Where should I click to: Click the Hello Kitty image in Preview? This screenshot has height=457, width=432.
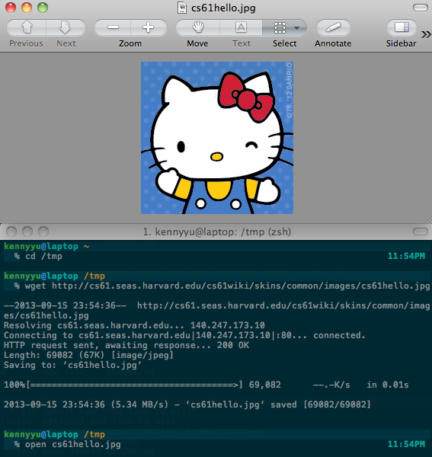point(217,138)
